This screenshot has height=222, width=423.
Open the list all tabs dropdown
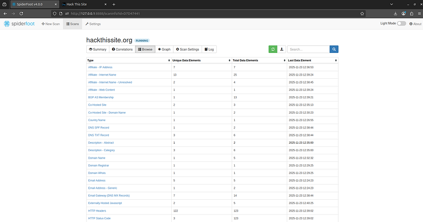point(391,4)
